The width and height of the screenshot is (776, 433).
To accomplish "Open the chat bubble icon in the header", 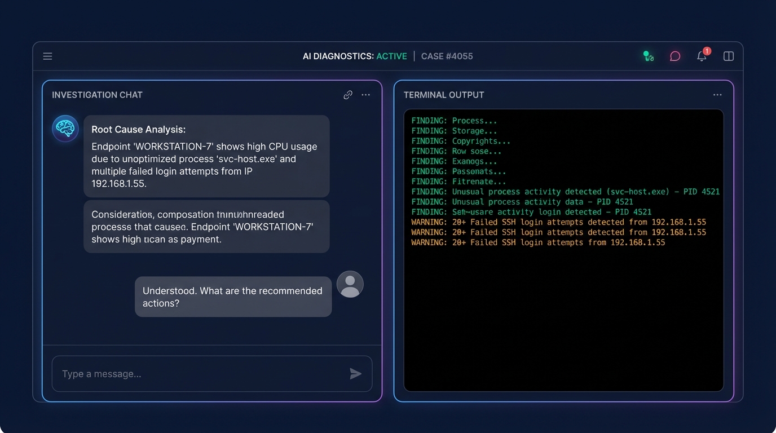I will pyautogui.click(x=674, y=56).
